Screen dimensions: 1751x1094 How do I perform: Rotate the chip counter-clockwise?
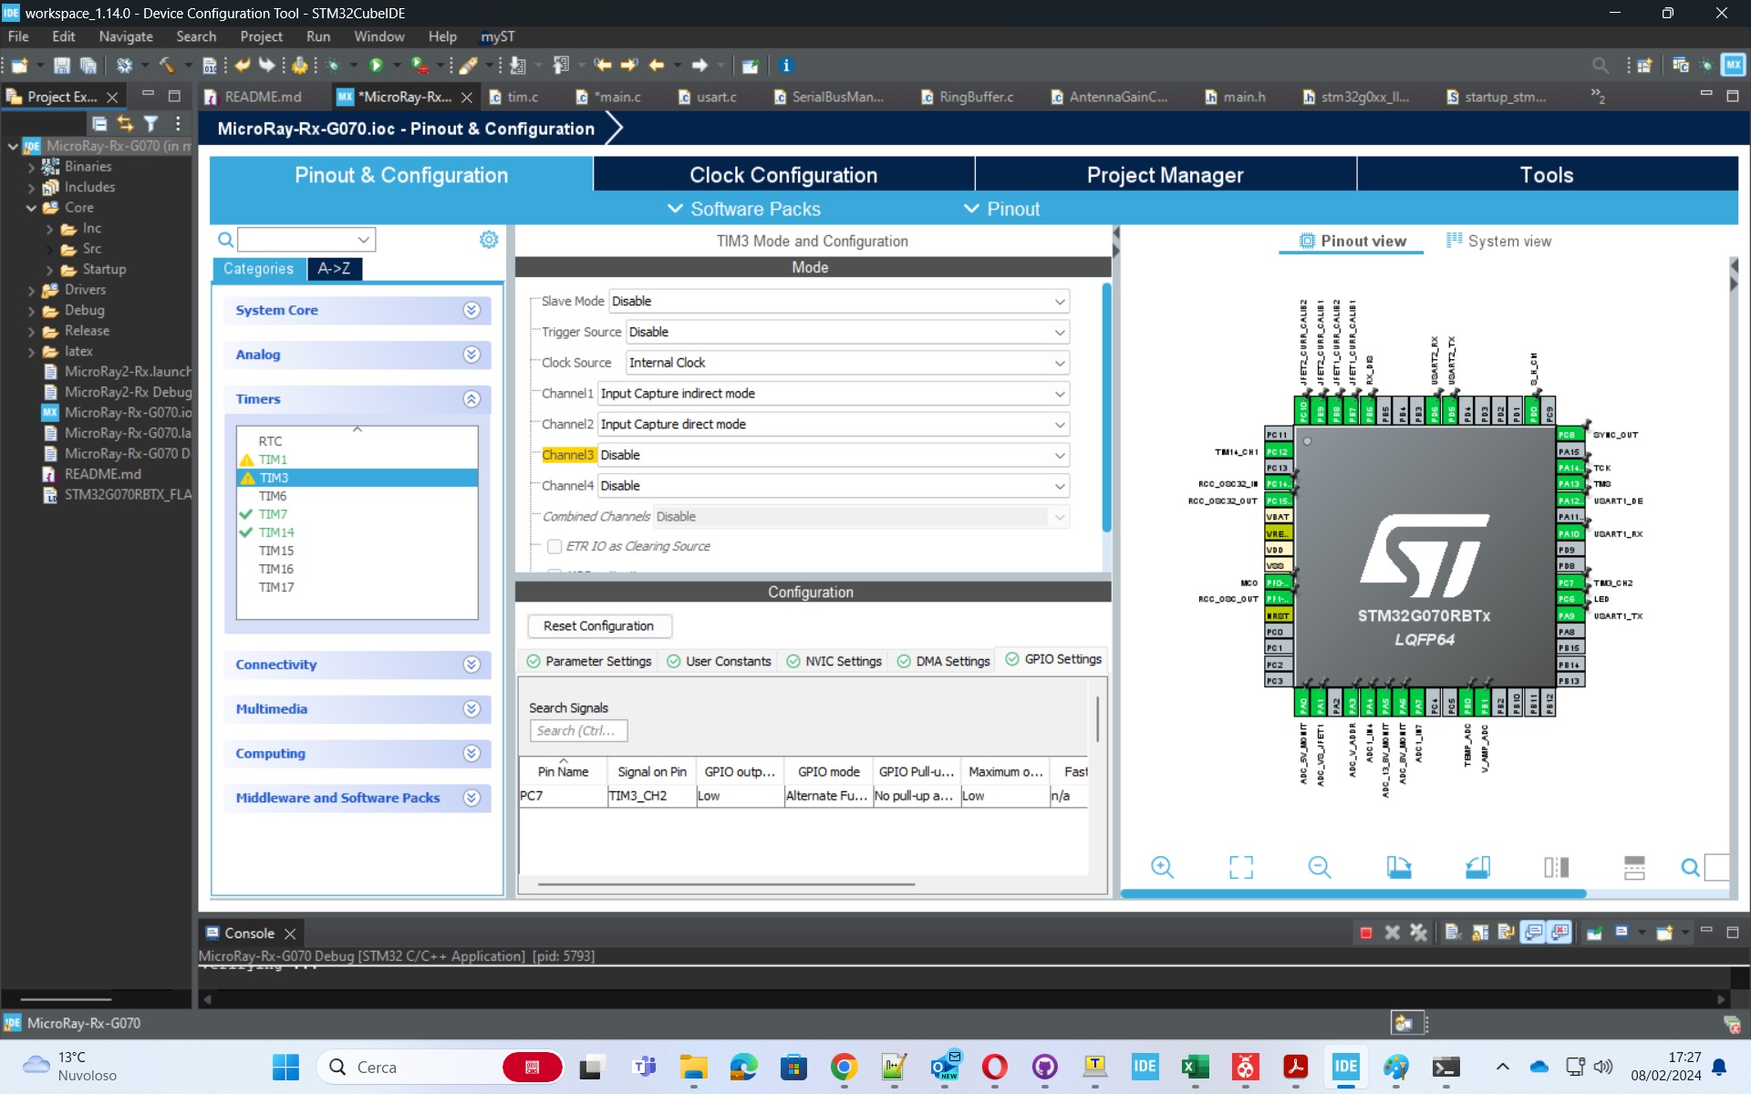tap(1477, 867)
